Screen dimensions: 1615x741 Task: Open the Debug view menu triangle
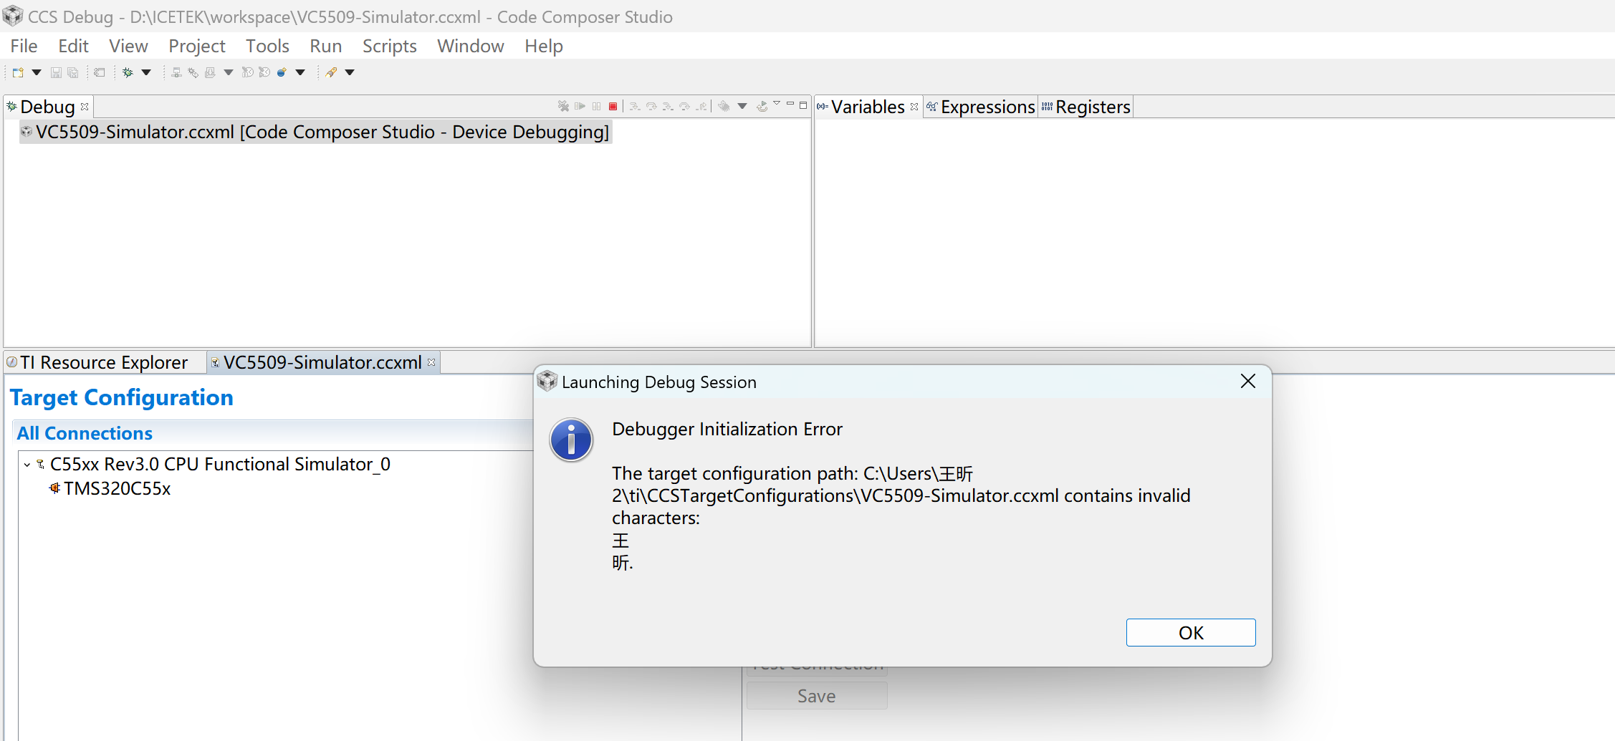tap(777, 103)
